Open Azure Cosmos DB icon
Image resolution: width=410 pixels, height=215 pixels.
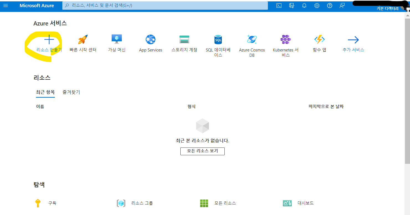252,40
